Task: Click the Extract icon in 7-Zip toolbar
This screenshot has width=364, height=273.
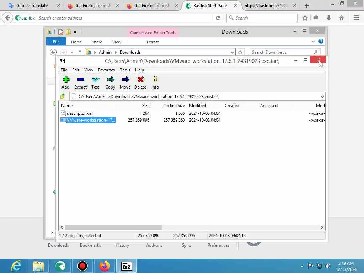Action: 81,82
